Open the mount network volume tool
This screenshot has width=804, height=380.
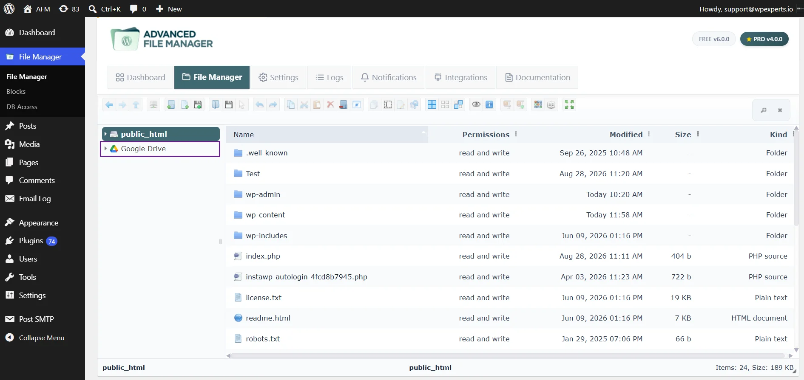[153, 104]
